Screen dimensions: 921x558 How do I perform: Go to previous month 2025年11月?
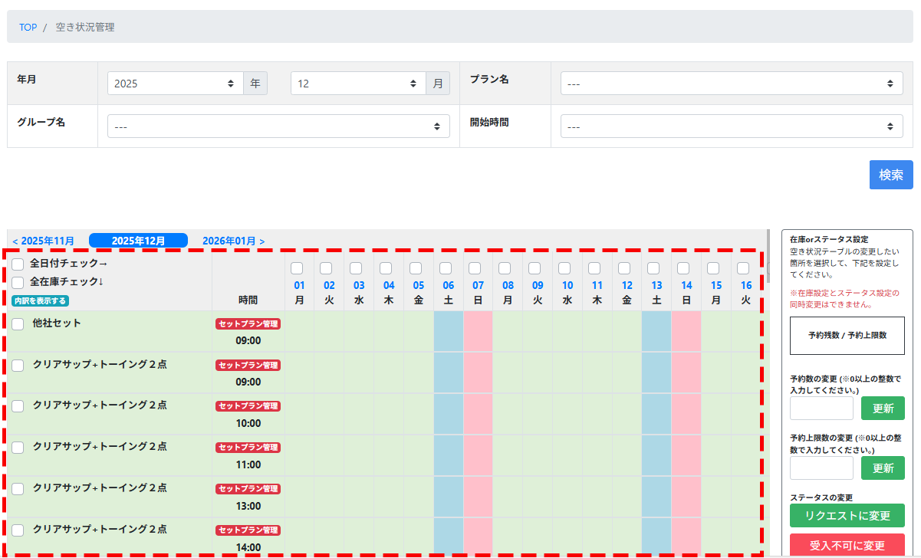44,241
